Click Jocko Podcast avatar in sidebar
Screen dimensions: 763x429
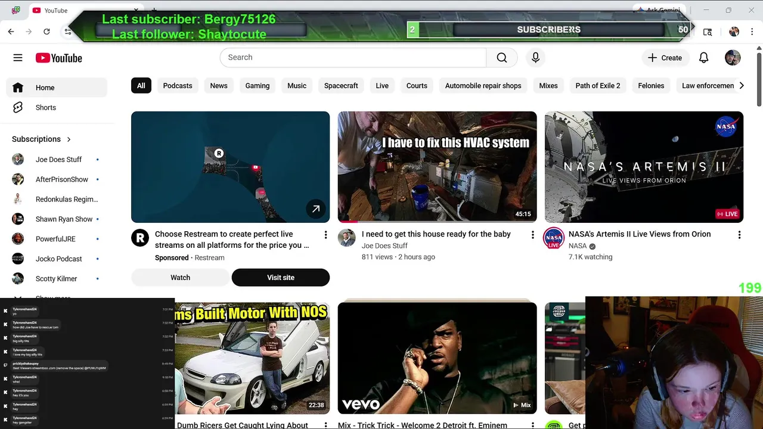click(x=18, y=259)
